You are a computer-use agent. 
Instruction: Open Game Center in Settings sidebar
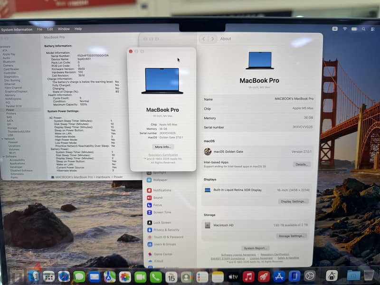coord(160,254)
